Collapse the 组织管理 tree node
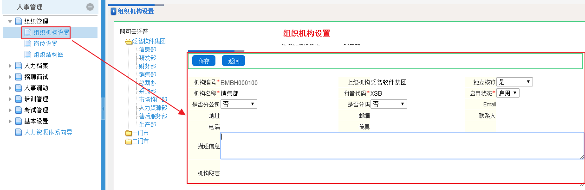Screen dimensions: 585x190 pos(10,21)
